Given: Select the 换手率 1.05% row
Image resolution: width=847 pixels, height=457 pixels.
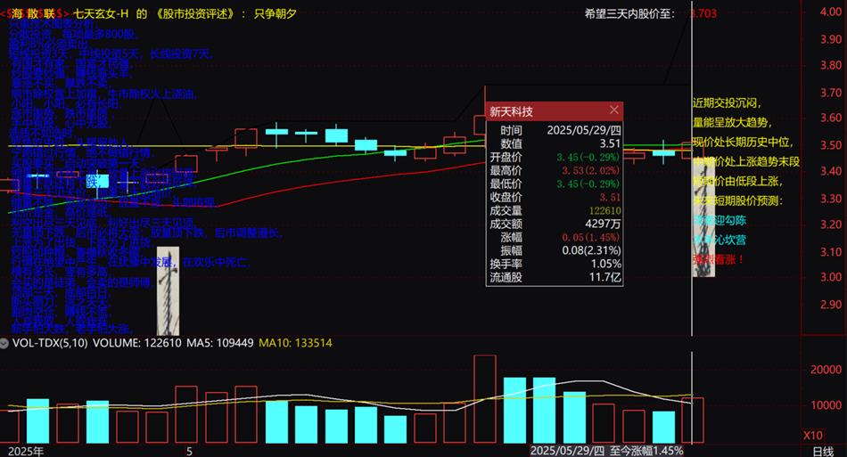Looking at the screenshot, I should (555, 264).
